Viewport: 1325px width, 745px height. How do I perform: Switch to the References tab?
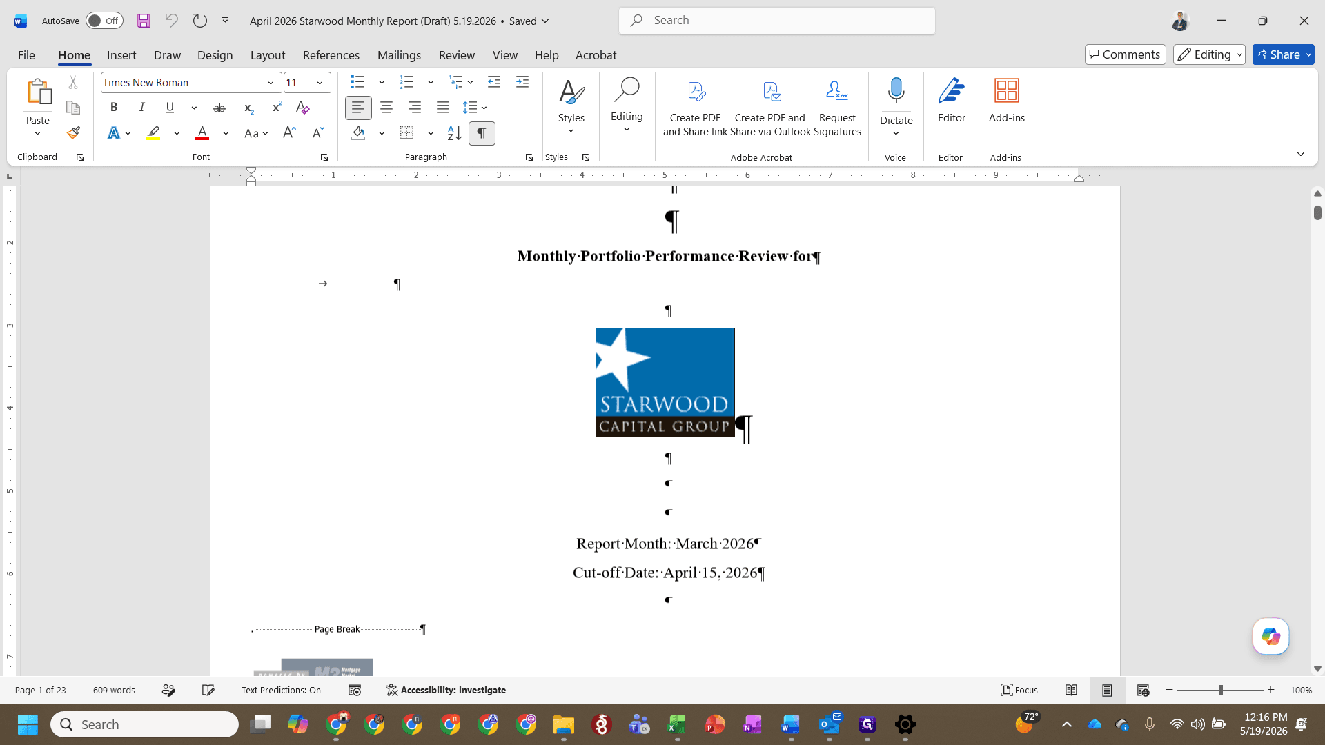[331, 55]
